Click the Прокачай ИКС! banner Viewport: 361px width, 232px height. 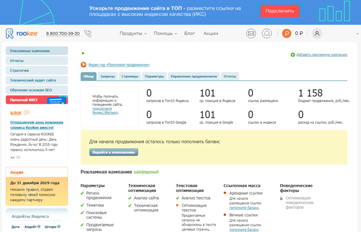pos(37,100)
